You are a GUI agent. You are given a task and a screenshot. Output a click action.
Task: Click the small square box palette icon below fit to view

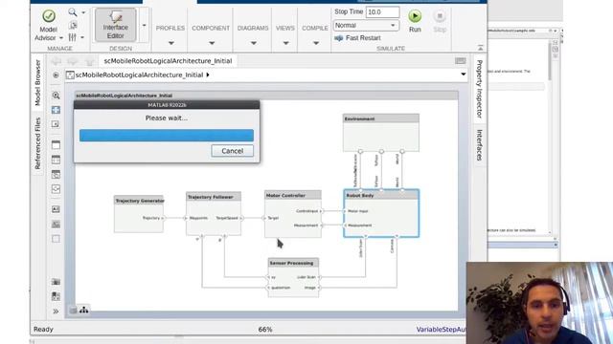click(x=56, y=124)
